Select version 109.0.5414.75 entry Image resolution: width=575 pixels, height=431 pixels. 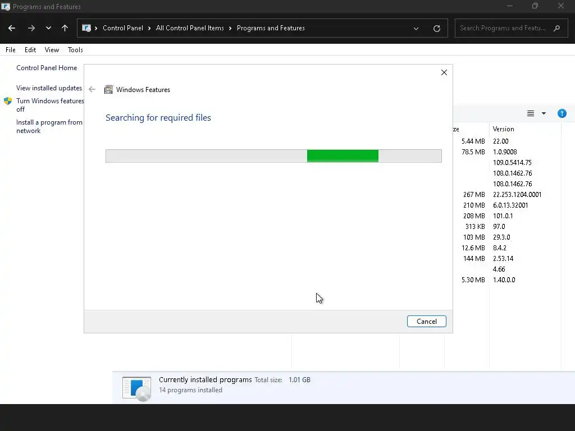512,162
